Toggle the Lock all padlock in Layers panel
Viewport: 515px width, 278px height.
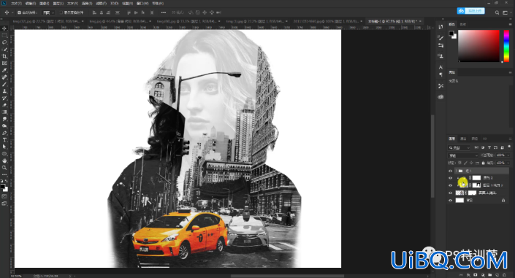click(483, 163)
